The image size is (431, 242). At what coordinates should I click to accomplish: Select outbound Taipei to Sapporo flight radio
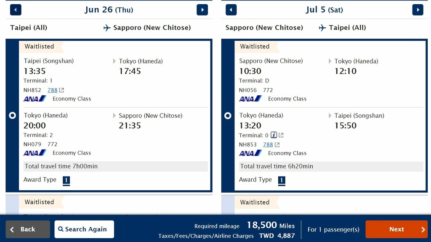12,116
